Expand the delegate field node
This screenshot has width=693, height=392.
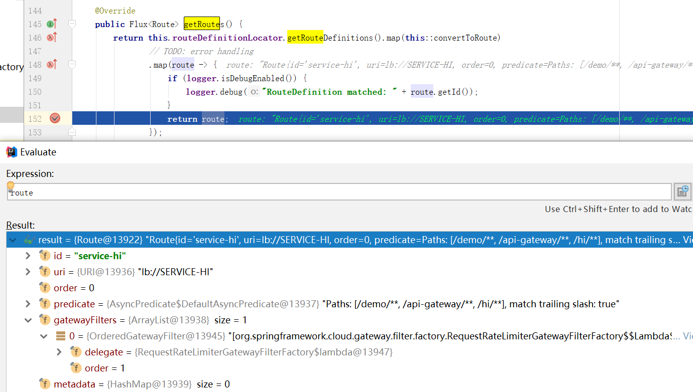coord(59,352)
